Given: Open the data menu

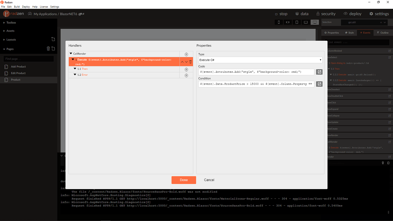Looking at the screenshot, I should [x=302, y=13].
